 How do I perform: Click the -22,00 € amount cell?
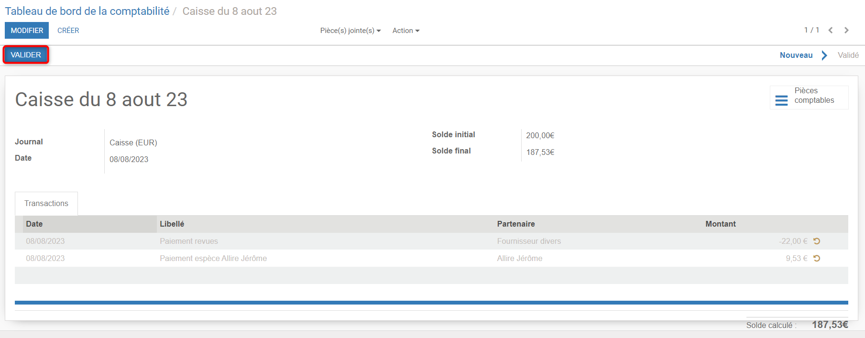793,241
